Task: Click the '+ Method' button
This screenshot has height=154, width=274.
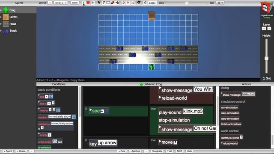Action: coord(135,151)
